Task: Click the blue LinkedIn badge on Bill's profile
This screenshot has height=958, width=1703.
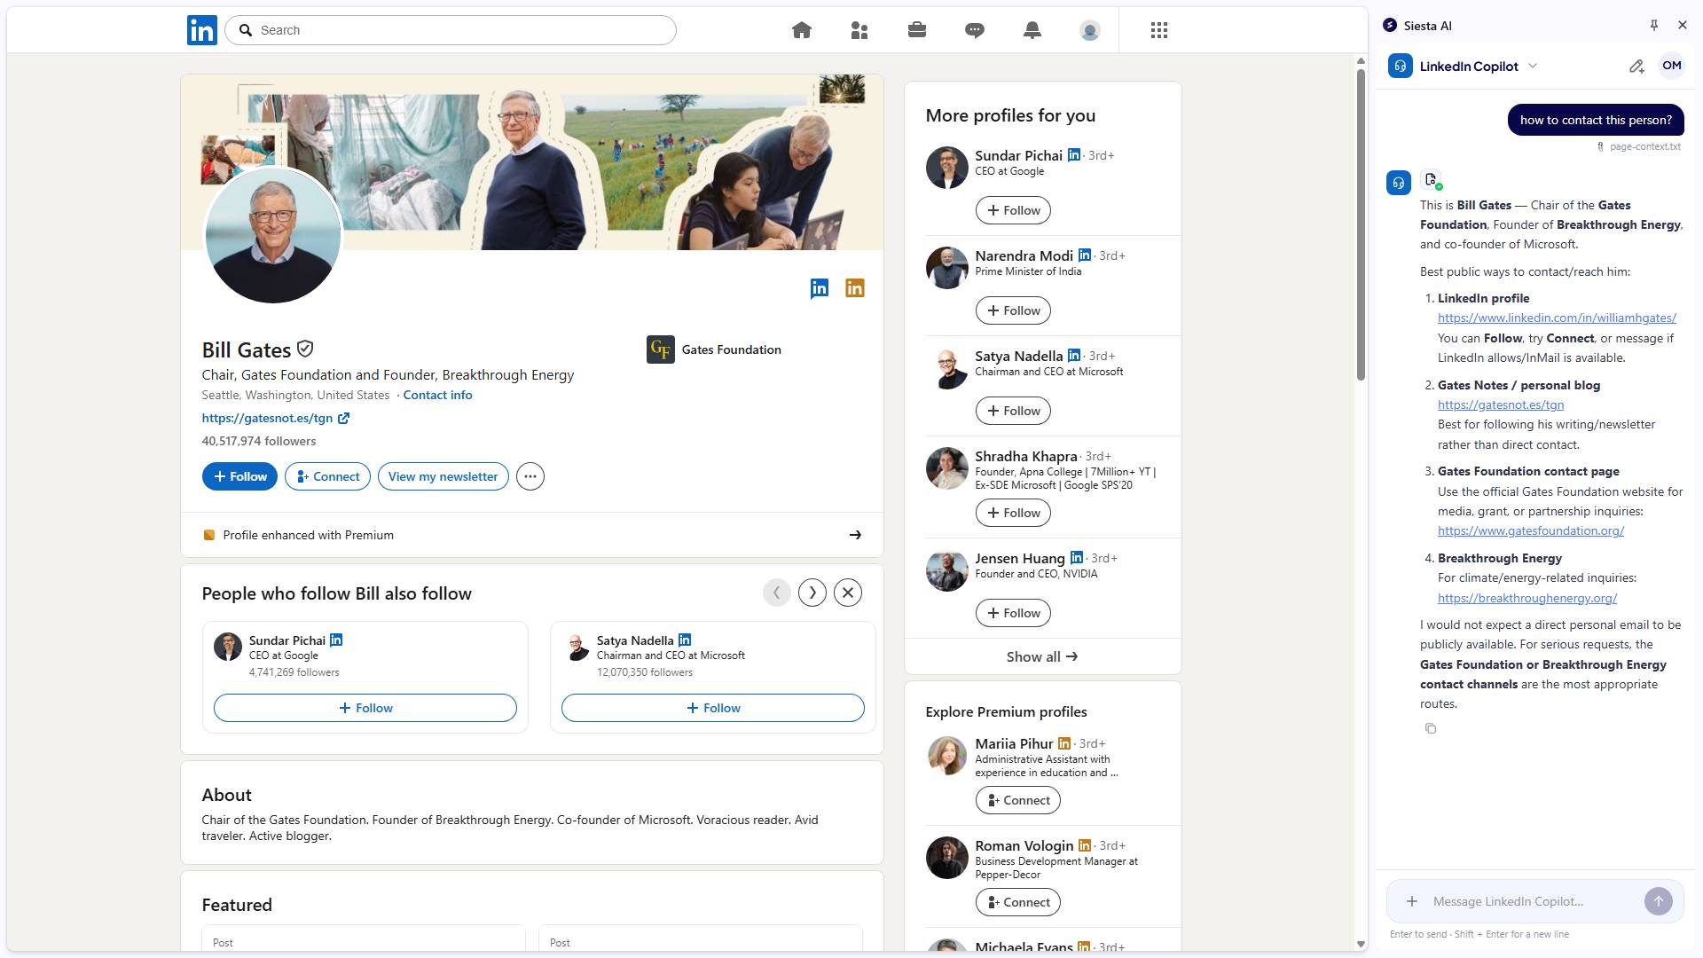Action: click(820, 288)
